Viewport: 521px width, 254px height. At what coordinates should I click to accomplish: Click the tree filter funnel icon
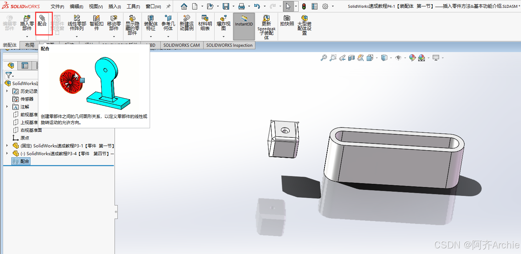coord(8,75)
